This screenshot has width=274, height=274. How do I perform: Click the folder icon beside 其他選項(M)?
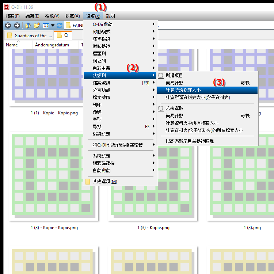point(88,182)
